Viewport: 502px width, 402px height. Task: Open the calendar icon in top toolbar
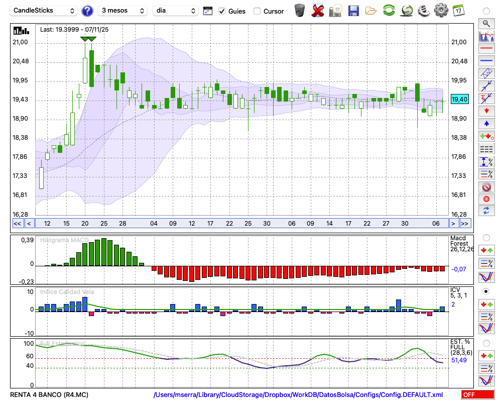click(x=458, y=11)
